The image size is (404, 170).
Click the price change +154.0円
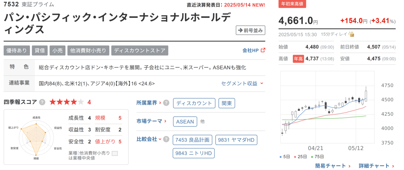point(354,21)
